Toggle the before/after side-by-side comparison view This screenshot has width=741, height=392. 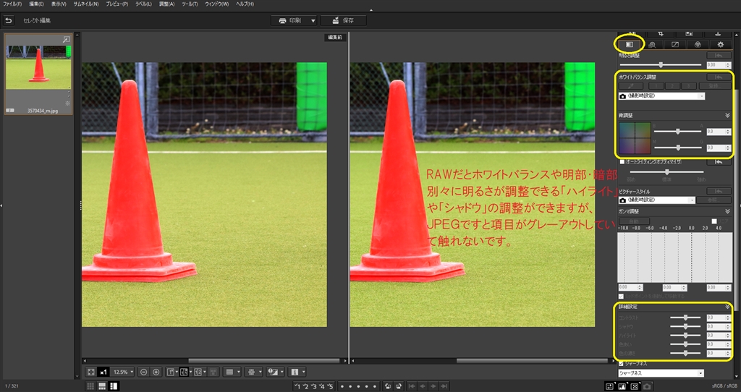(x=184, y=372)
